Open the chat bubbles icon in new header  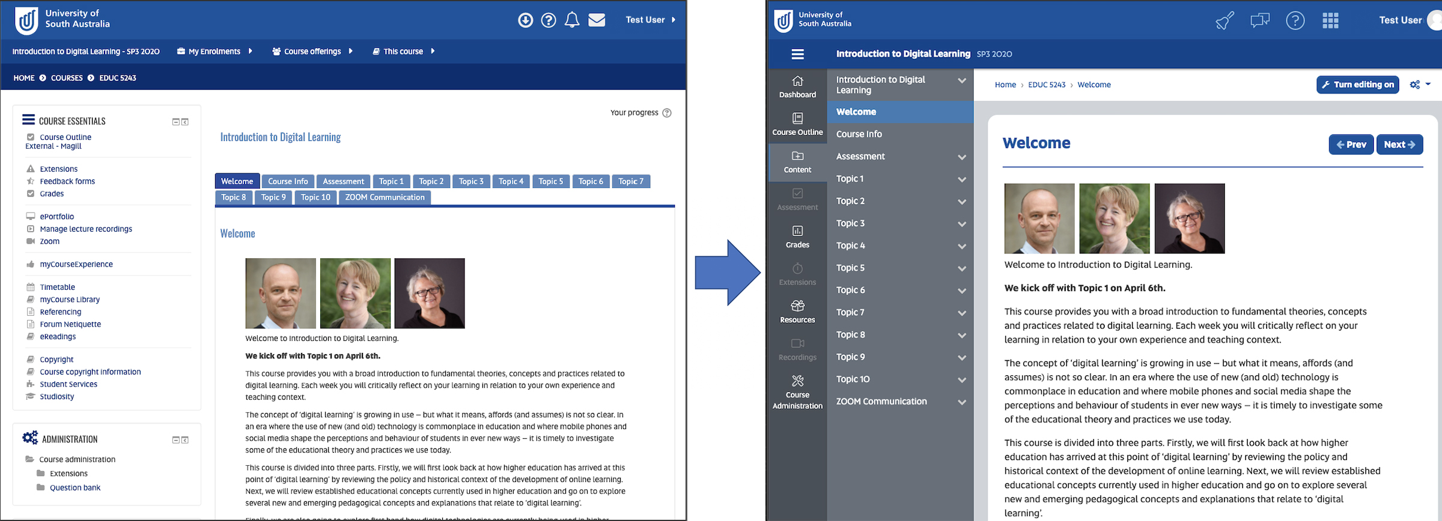(x=1260, y=20)
